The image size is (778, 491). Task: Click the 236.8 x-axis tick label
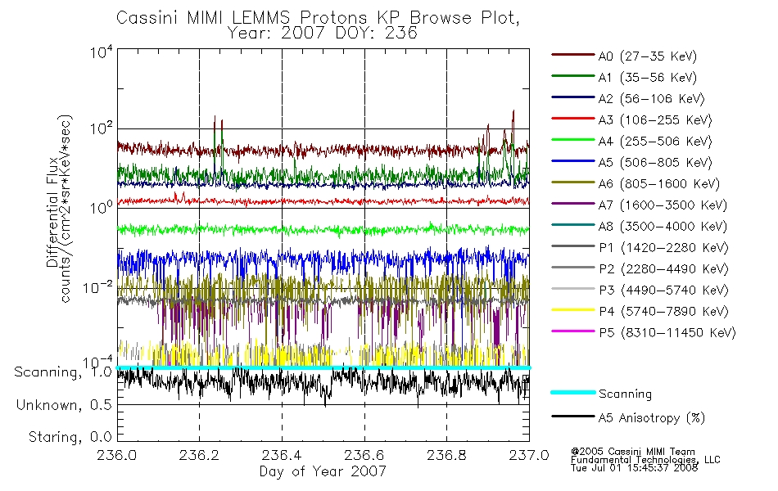446,455
